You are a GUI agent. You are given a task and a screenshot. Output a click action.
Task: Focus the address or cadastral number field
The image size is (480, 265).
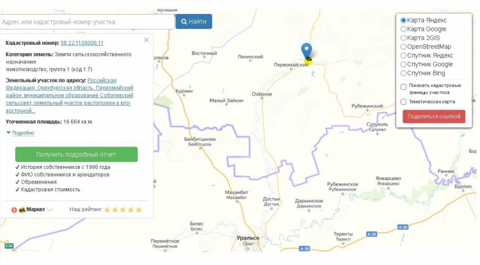(x=87, y=22)
